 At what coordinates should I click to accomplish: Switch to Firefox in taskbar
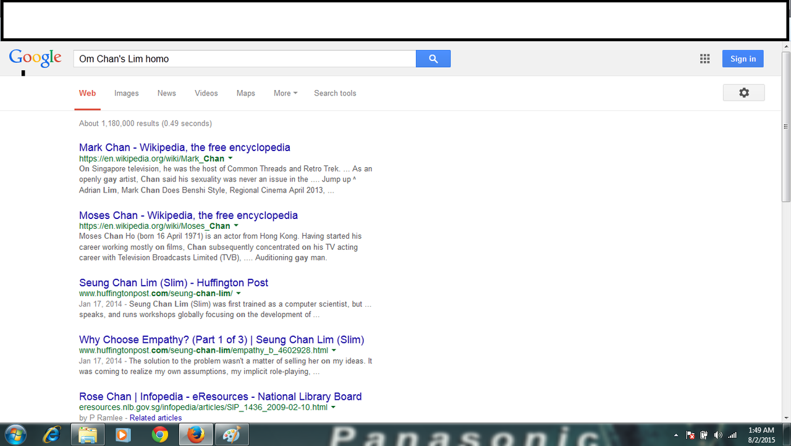click(196, 435)
